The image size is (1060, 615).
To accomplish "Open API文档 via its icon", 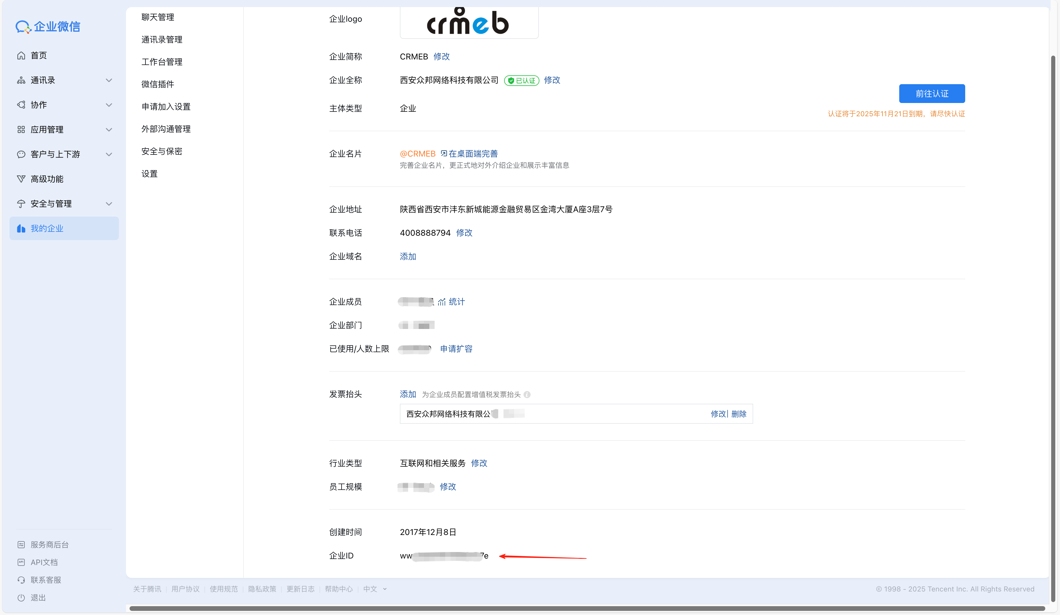I will [x=21, y=562].
